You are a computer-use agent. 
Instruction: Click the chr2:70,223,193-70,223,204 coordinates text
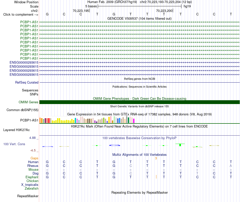[166, 2]
